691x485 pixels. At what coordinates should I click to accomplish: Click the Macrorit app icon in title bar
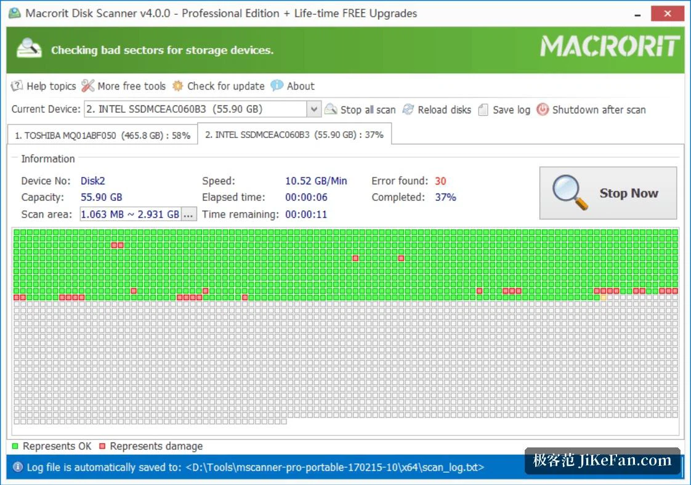click(x=15, y=13)
